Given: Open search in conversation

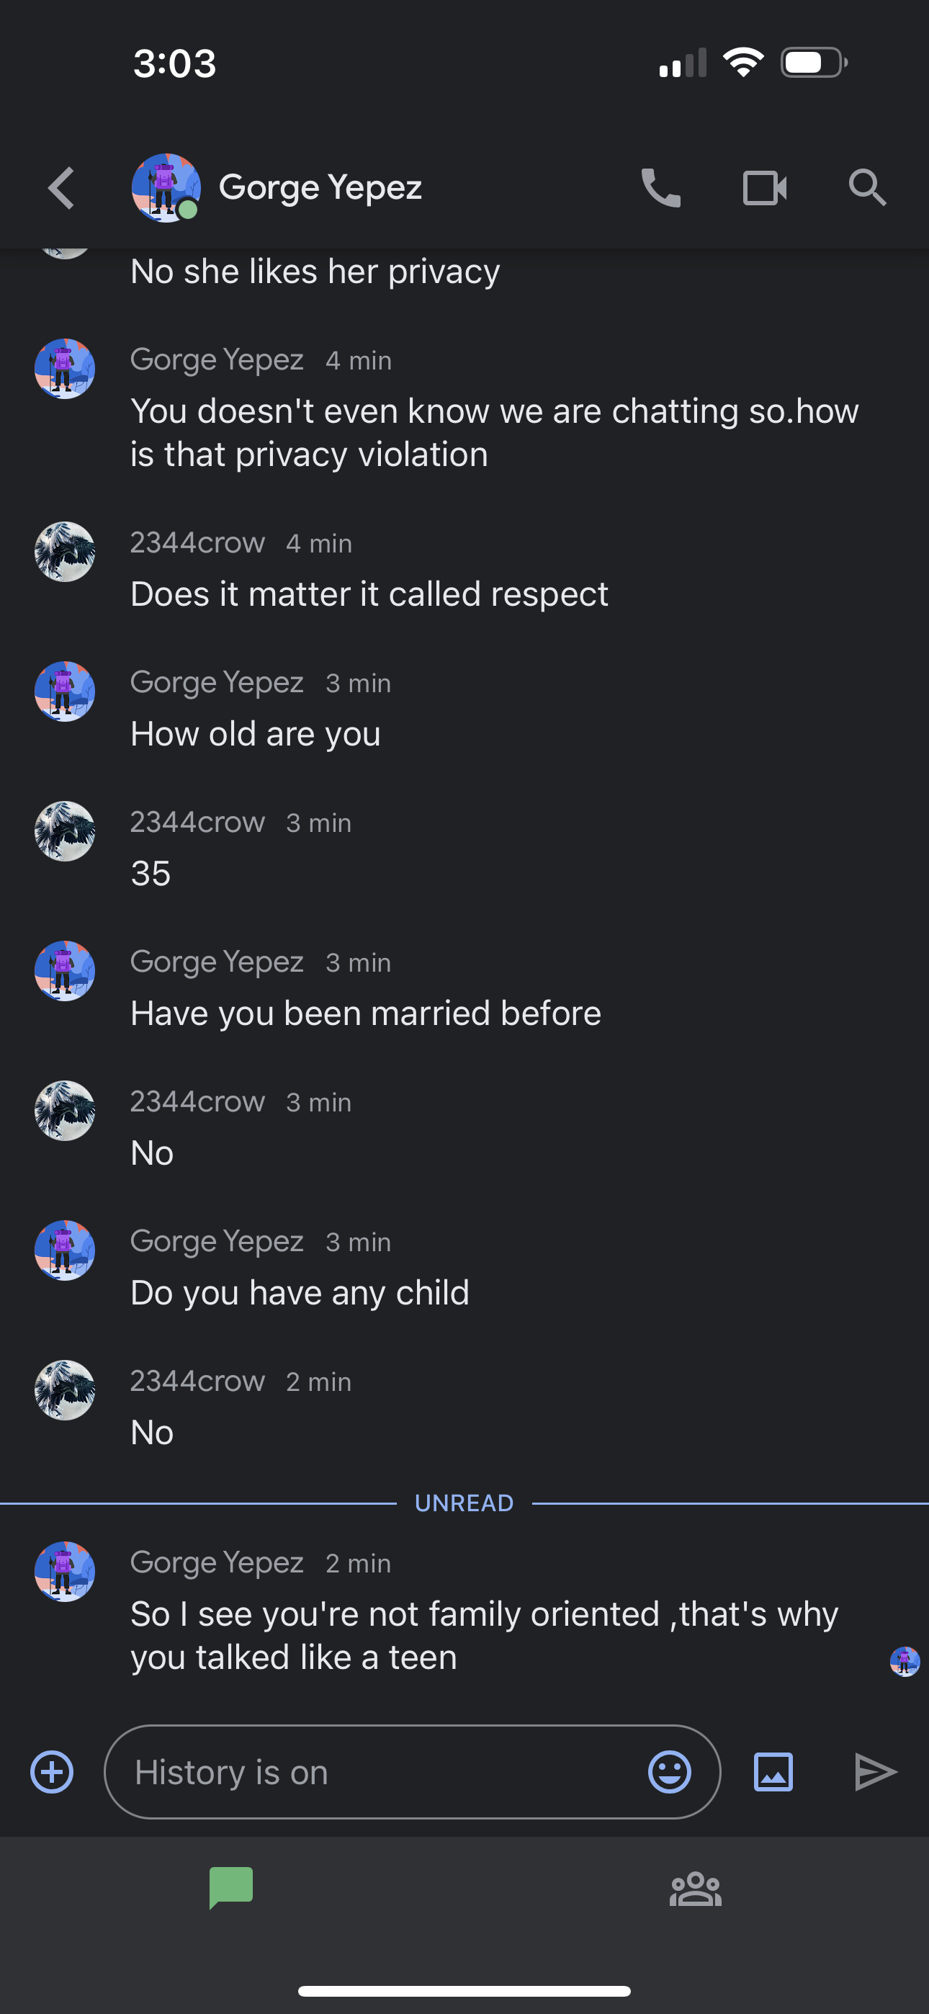Looking at the screenshot, I should click(867, 187).
